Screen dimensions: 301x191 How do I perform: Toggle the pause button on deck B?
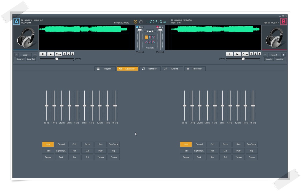coord(230,54)
